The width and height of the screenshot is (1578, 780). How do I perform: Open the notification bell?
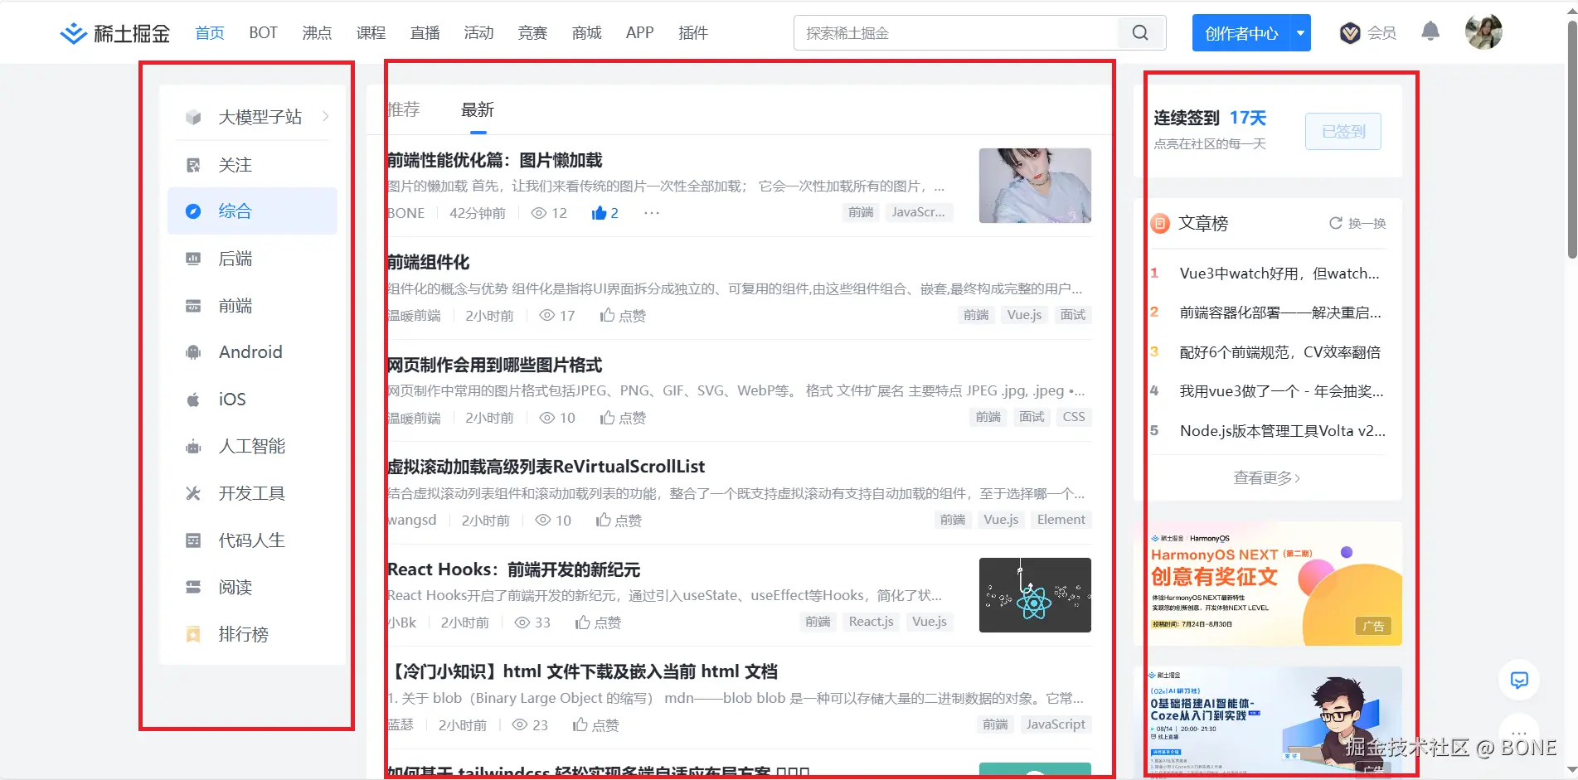click(x=1429, y=30)
